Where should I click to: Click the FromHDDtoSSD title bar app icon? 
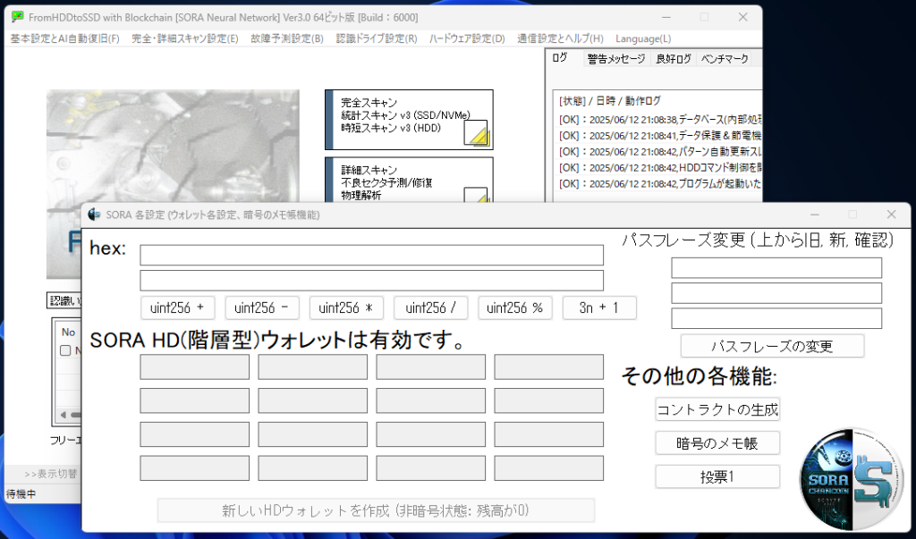(18, 17)
